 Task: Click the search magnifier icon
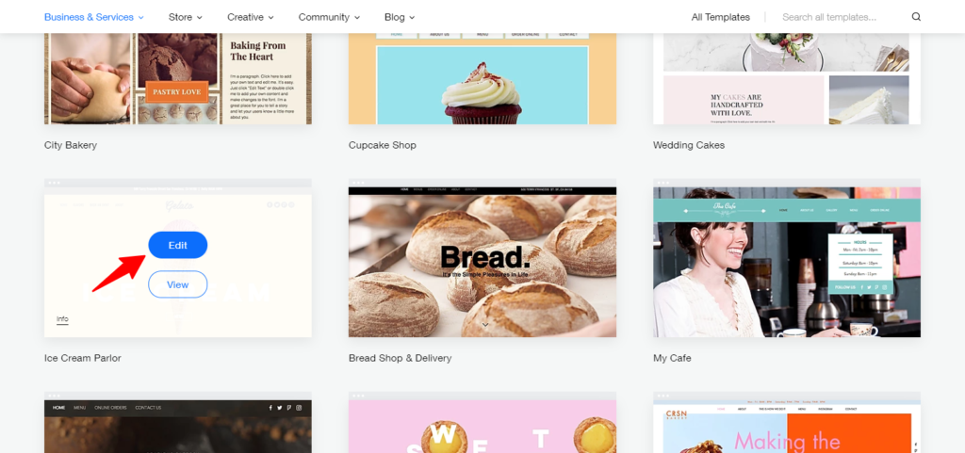(916, 17)
